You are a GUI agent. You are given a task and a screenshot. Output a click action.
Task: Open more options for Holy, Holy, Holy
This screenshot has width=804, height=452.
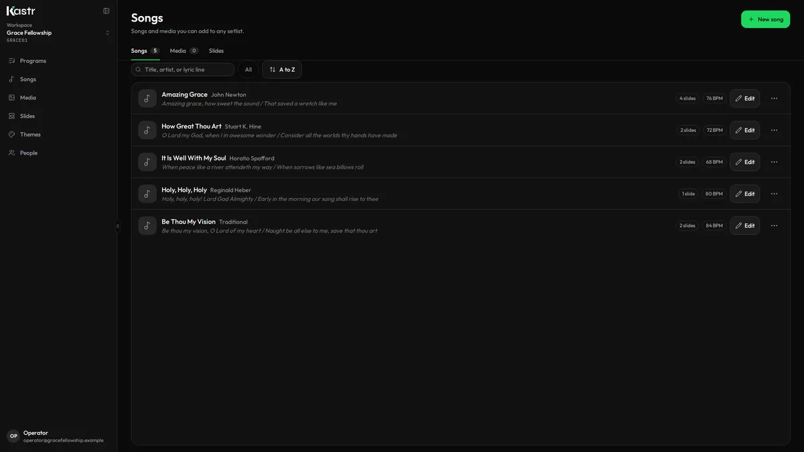coord(774,194)
